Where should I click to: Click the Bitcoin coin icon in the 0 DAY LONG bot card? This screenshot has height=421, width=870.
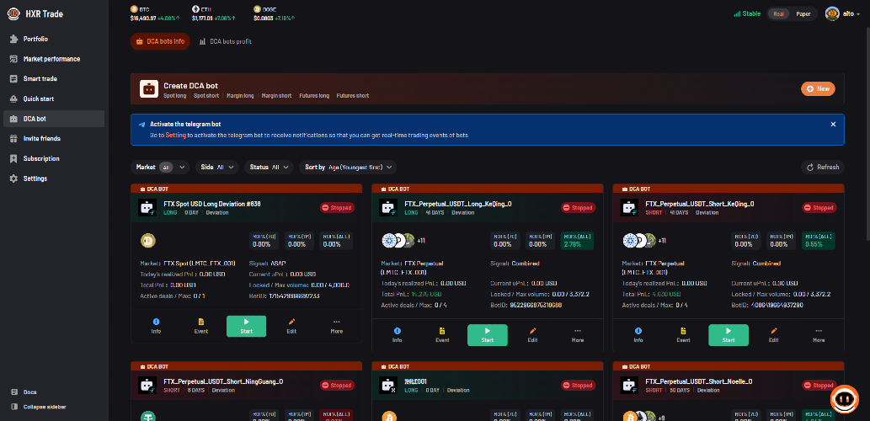[389, 417]
